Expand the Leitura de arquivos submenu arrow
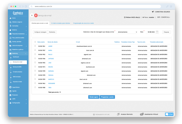The height and width of the screenshot is (124, 182). click(x=26, y=46)
